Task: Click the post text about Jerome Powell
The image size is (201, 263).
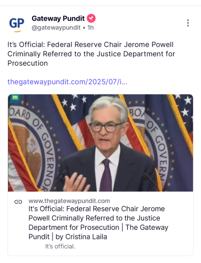Action: (x=91, y=54)
